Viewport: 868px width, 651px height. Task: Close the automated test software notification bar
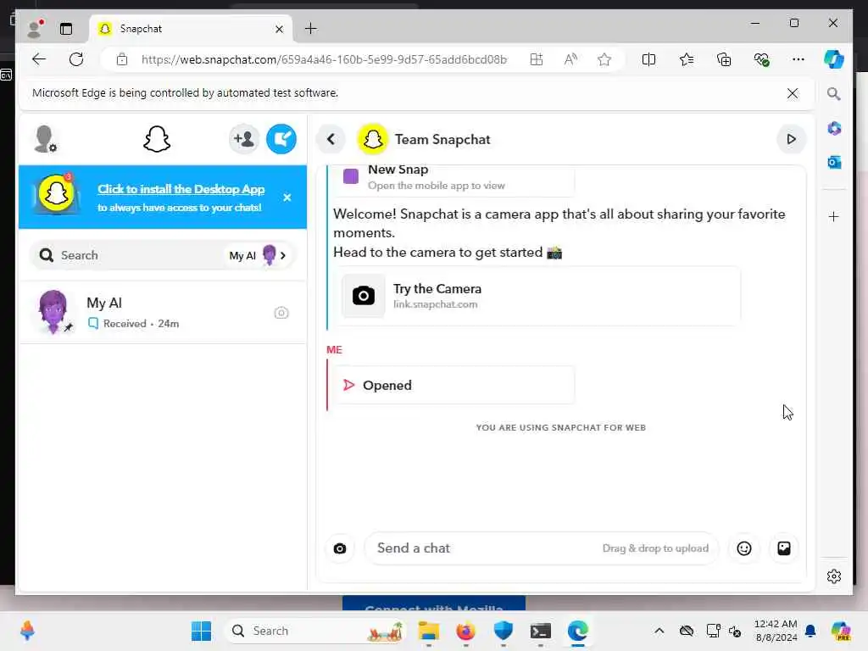pos(793,93)
